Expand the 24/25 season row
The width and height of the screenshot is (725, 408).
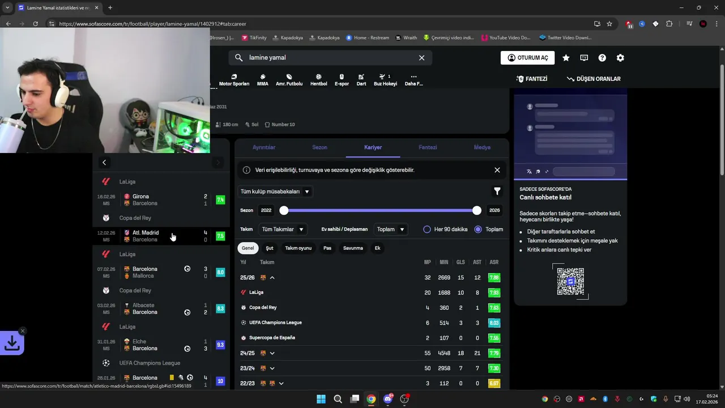[x=272, y=353]
